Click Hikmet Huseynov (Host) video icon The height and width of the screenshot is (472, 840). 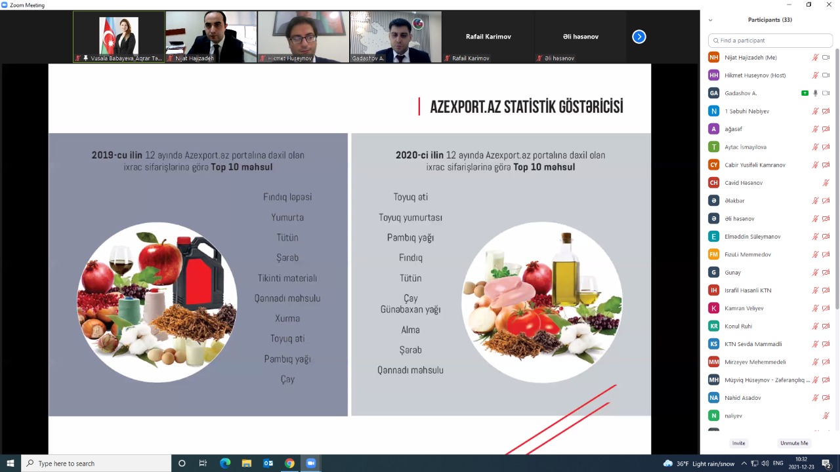[826, 75]
